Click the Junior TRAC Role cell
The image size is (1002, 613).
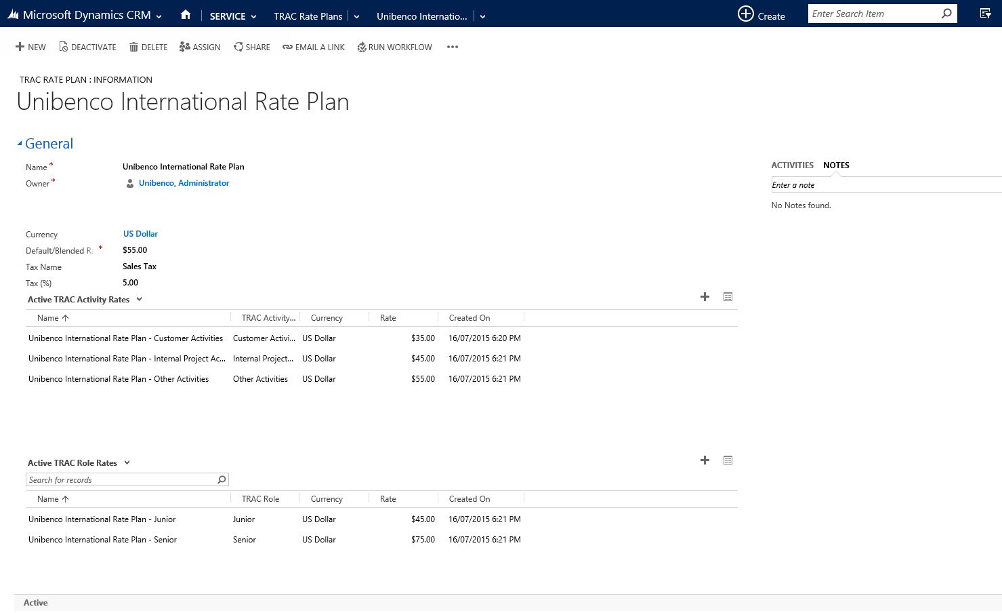[244, 519]
